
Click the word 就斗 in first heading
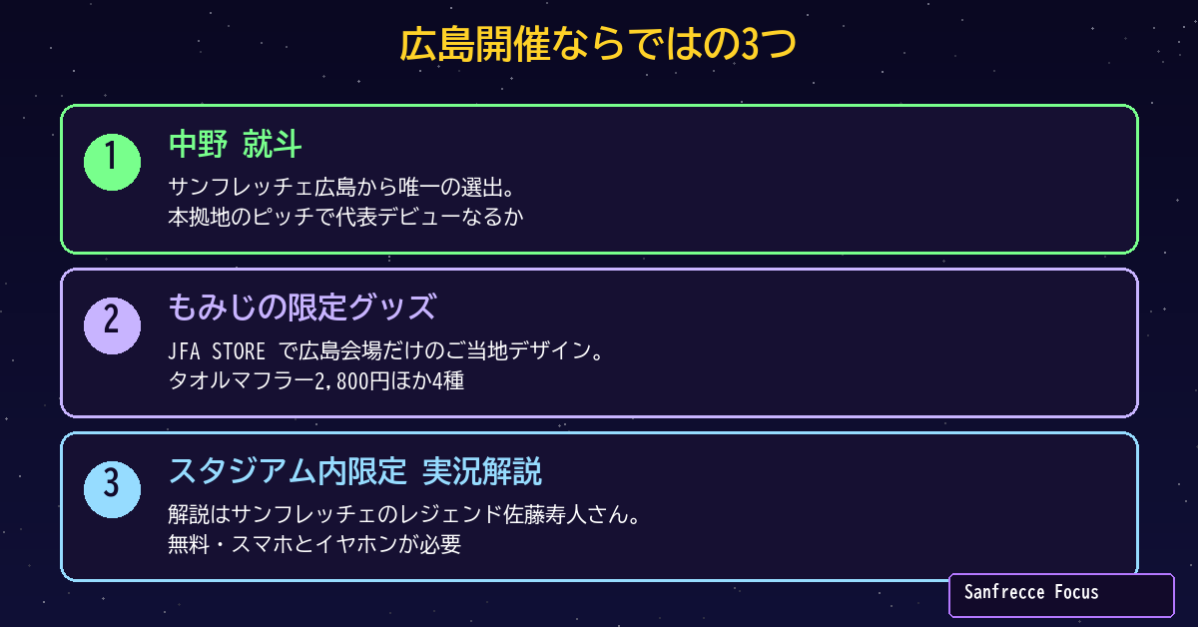(273, 146)
